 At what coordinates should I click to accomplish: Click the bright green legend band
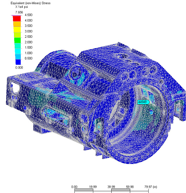tap(18, 40)
